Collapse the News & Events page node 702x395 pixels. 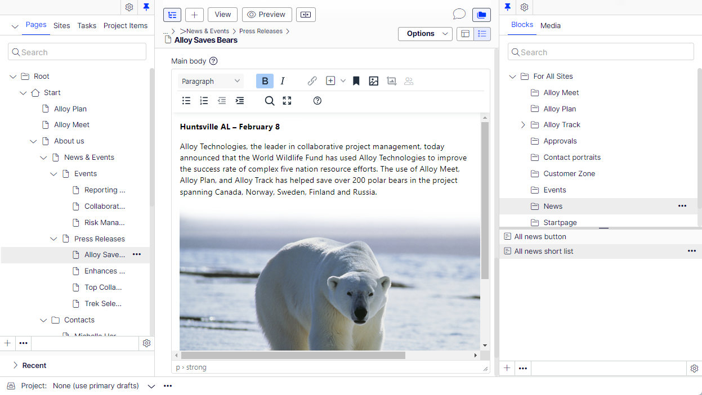coord(43,158)
